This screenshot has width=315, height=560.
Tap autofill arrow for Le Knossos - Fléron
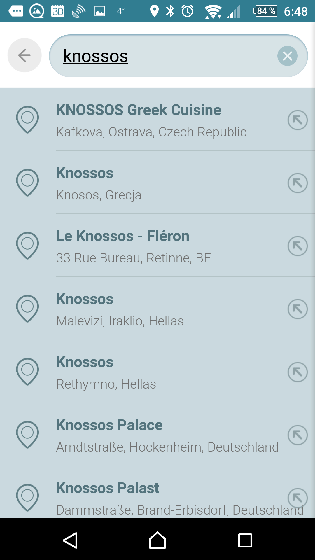(x=297, y=246)
